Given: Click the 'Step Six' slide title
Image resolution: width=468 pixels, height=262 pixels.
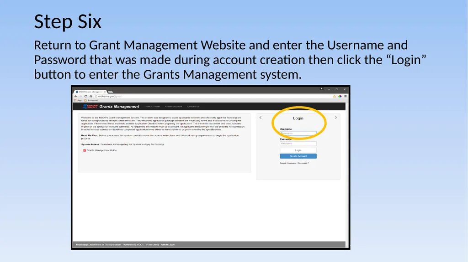Looking at the screenshot, I should tap(68, 21).
